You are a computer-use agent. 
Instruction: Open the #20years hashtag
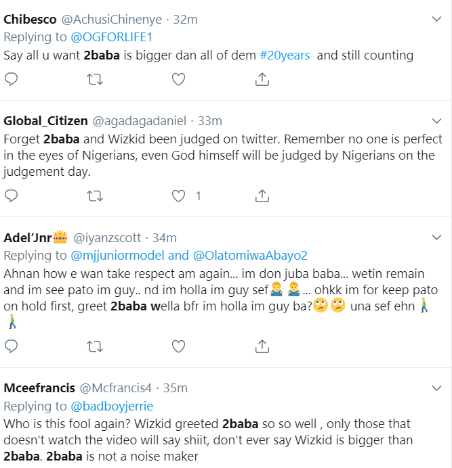(285, 55)
